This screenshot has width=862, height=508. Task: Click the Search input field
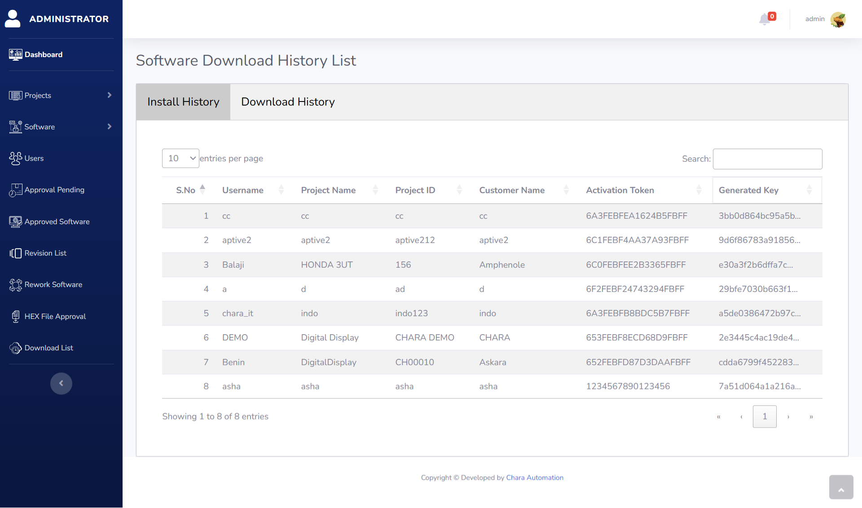(767, 159)
